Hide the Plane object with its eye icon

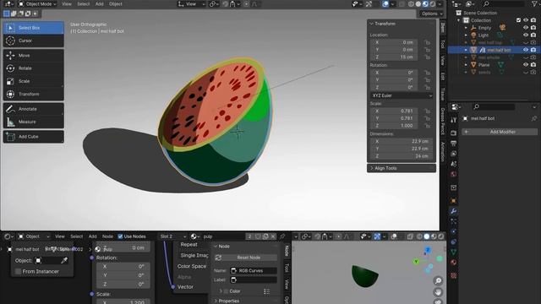pyautogui.click(x=526, y=65)
